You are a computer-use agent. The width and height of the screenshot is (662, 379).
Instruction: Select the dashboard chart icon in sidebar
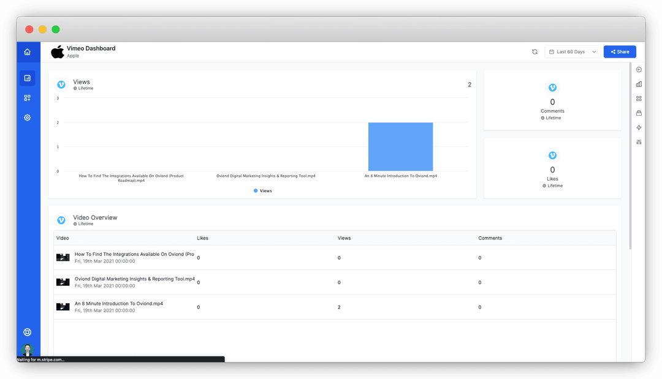[28, 78]
